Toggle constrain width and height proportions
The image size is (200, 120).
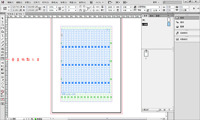click(40, 9)
